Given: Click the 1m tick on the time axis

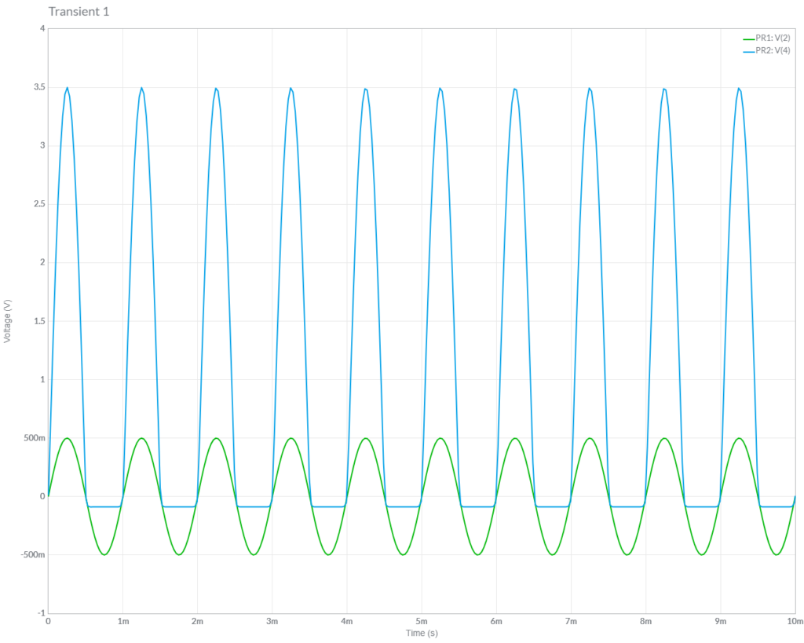Looking at the screenshot, I should (x=123, y=621).
